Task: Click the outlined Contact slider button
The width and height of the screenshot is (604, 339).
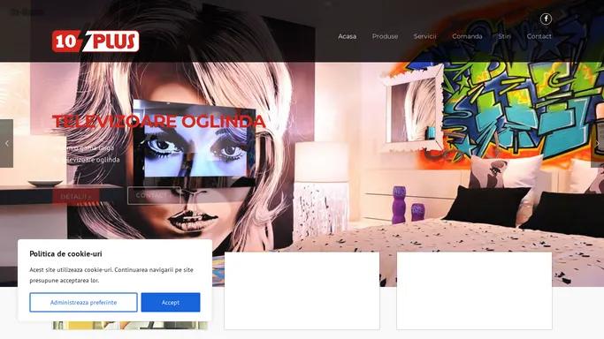Action: (x=154, y=196)
